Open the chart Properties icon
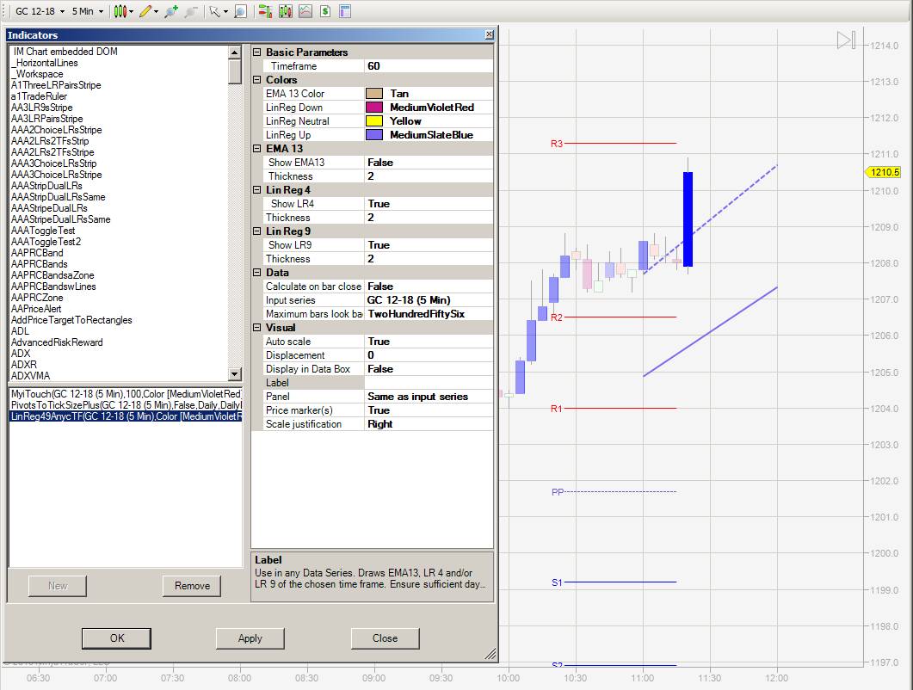 [x=345, y=11]
